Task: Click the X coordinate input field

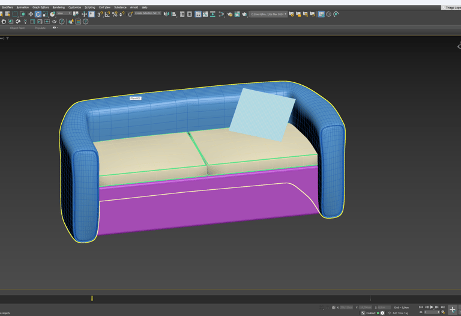Action: (x=346, y=308)
